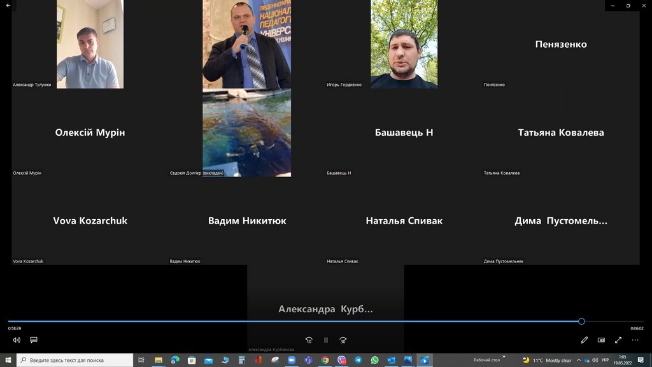This screenshot has height=367, width=652.
Task: Open the 11°C Mostly clear weather widget
Action: tap(547, 361)
